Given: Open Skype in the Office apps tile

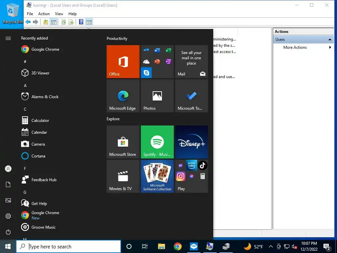Looking at the screenshot, I should pyautogui.click(x=146, y=73).
